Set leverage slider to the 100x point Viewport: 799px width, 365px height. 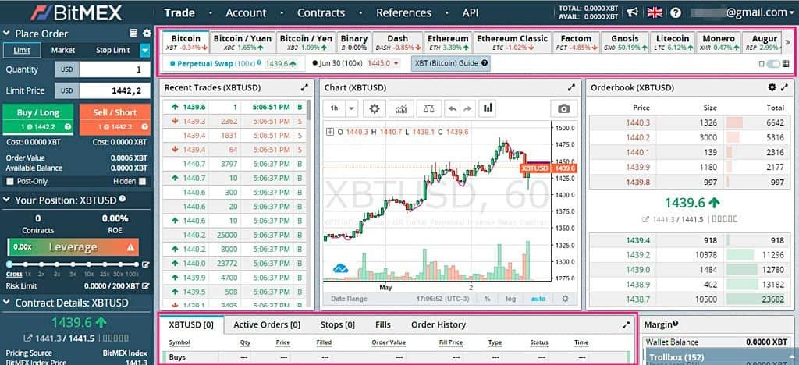pos(136,264)
